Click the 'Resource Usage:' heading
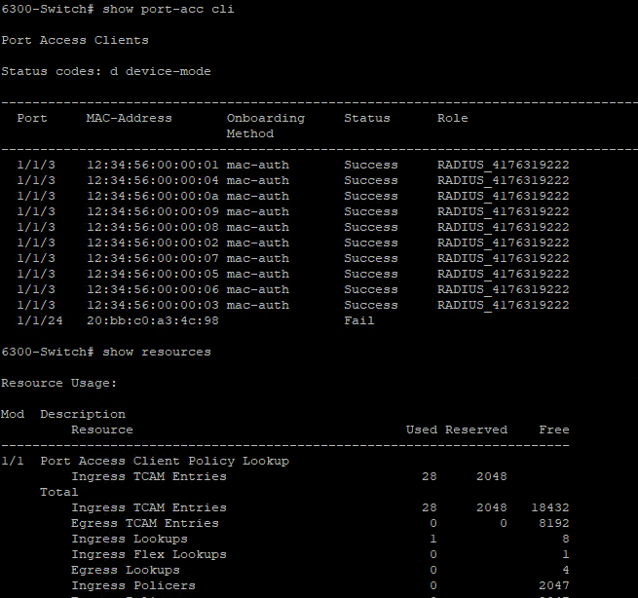638x598 pixels. point(59,383)
